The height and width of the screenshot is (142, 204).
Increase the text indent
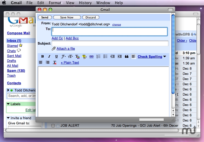pos(120,56)
